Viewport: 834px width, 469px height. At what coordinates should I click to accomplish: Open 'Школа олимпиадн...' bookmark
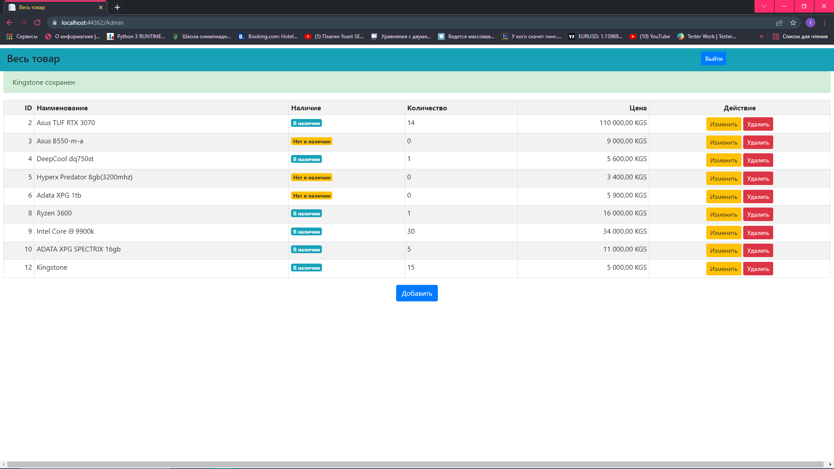click(x=202, y=36)
